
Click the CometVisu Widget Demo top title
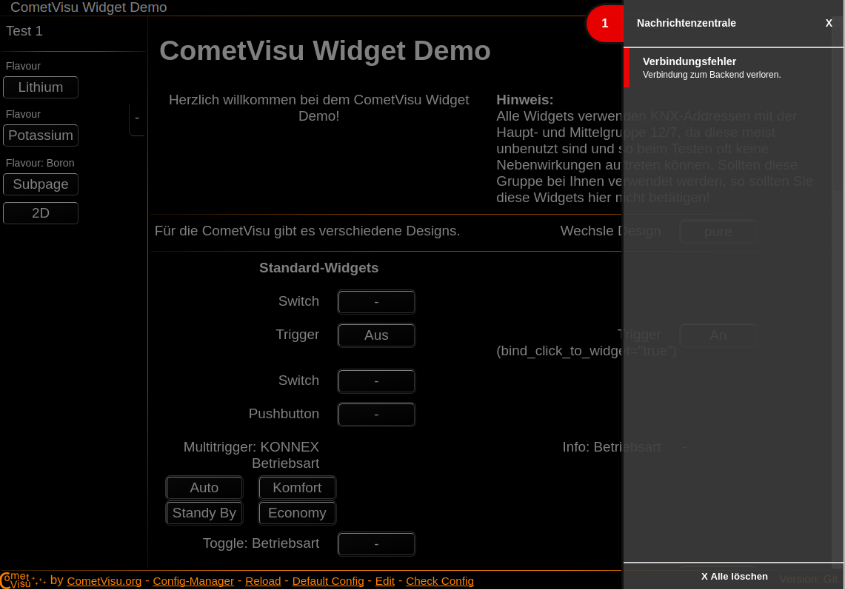(x=88, y=7)
